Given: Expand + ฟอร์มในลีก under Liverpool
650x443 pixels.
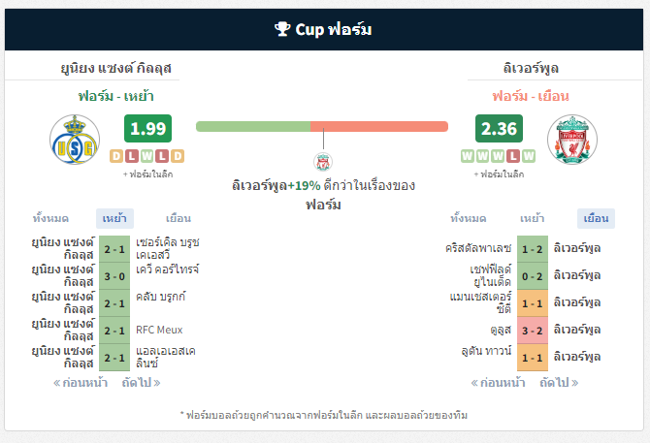Looking at the screenshot, I should point(499,174).
